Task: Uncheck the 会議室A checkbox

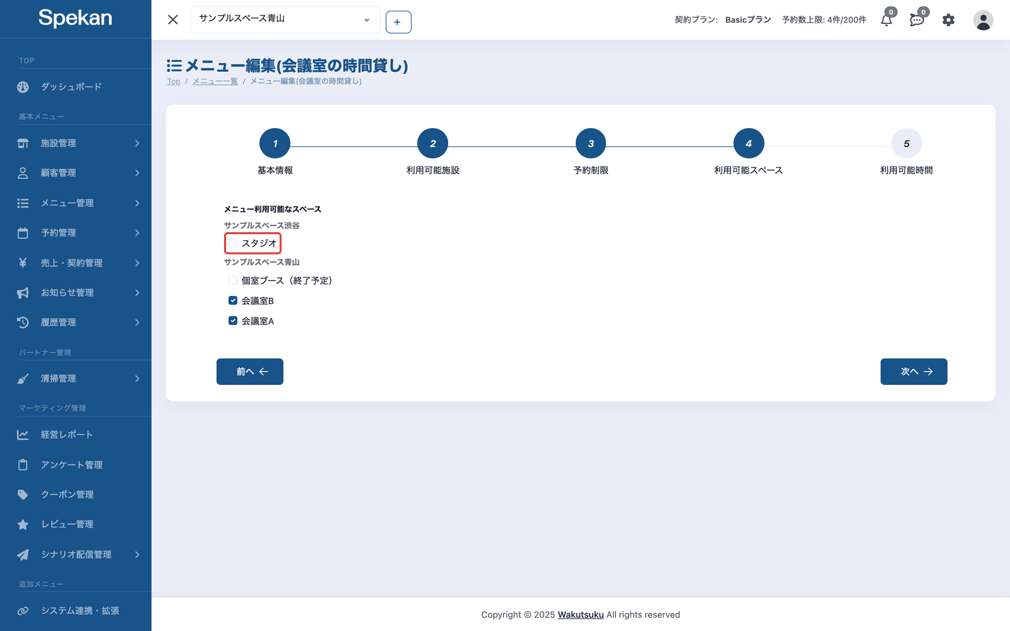Action: tap(233, 321)
